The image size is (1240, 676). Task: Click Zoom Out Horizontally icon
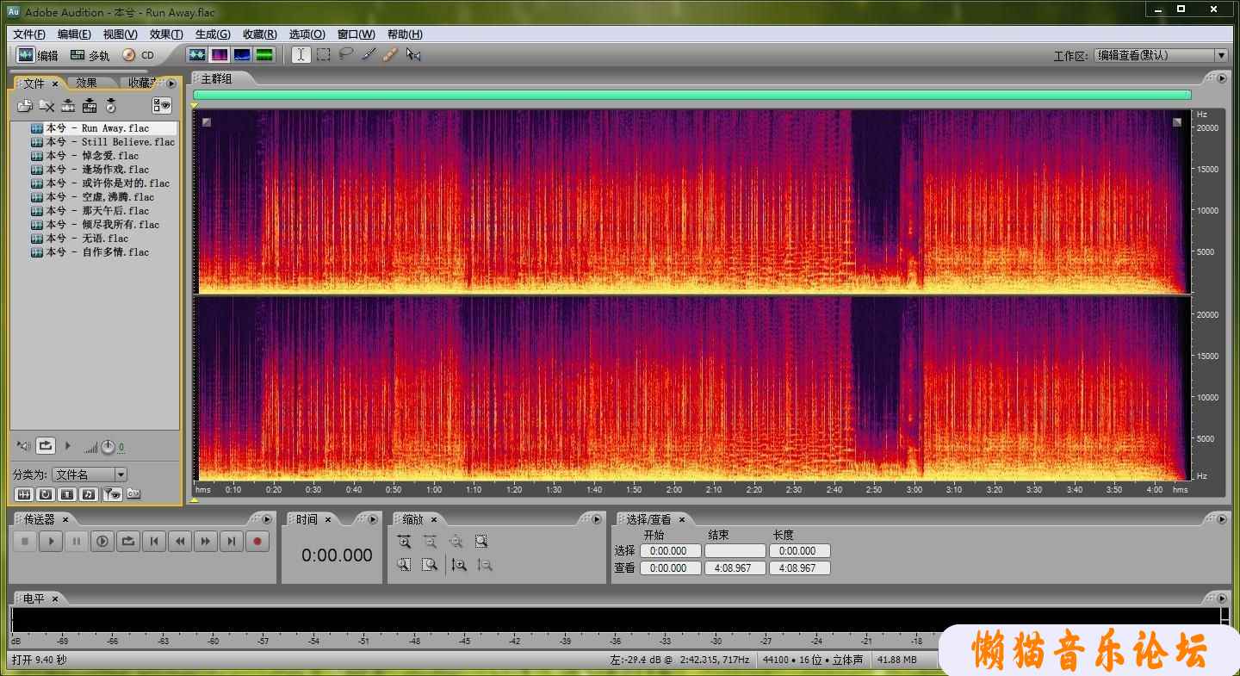[x=430, y=542]
